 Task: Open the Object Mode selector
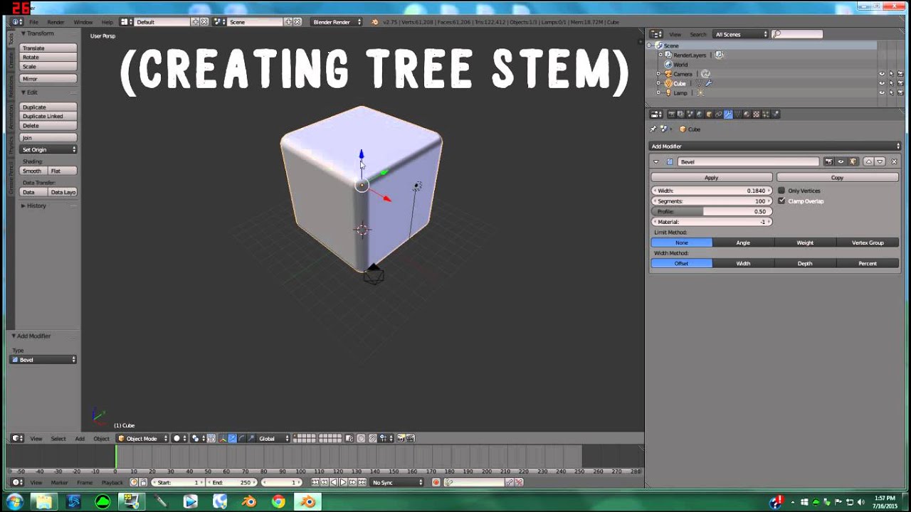click(x=142, y=438)
